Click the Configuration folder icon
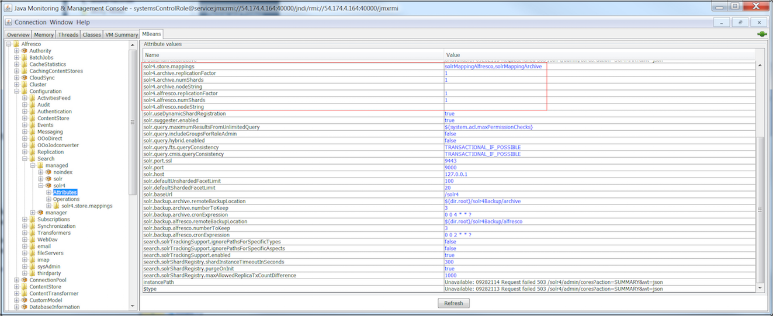The width and height of the screenshot is (773, 316). (x=25, y=91)
